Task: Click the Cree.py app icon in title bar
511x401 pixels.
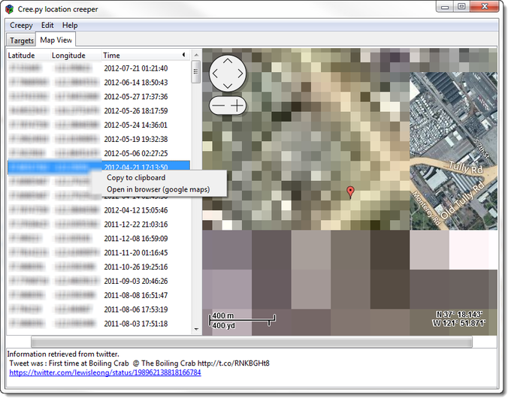Action: pos(9,9)
